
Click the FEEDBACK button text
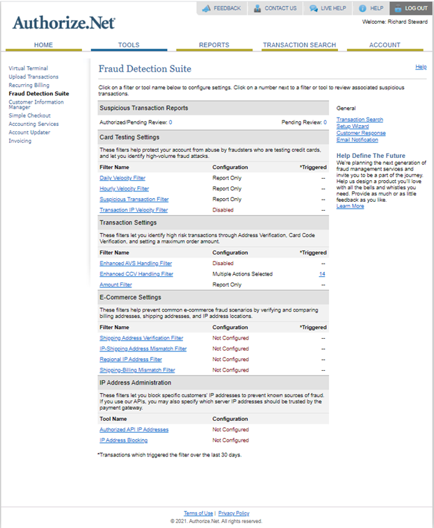click(227, 8)
